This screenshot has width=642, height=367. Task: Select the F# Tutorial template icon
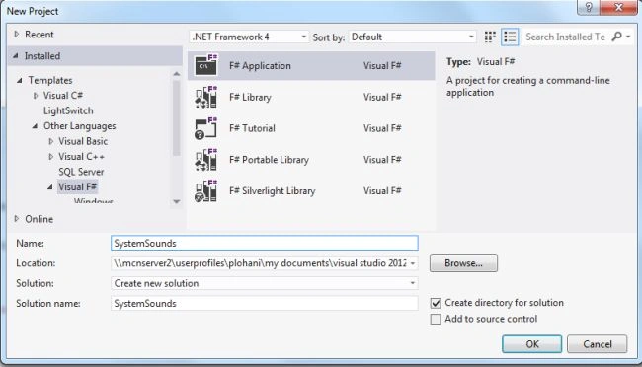coord(206,128)
